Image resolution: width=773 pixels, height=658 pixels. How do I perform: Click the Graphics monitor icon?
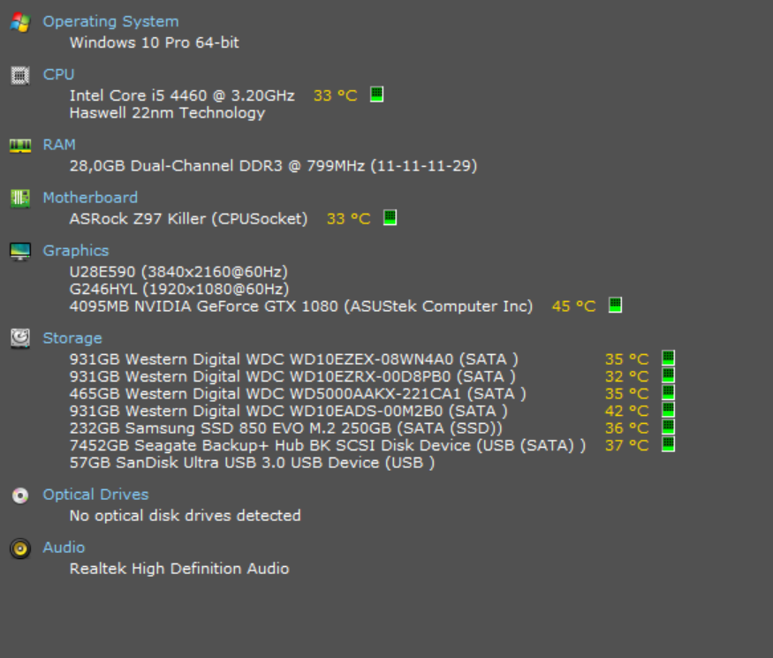point(20,252)
